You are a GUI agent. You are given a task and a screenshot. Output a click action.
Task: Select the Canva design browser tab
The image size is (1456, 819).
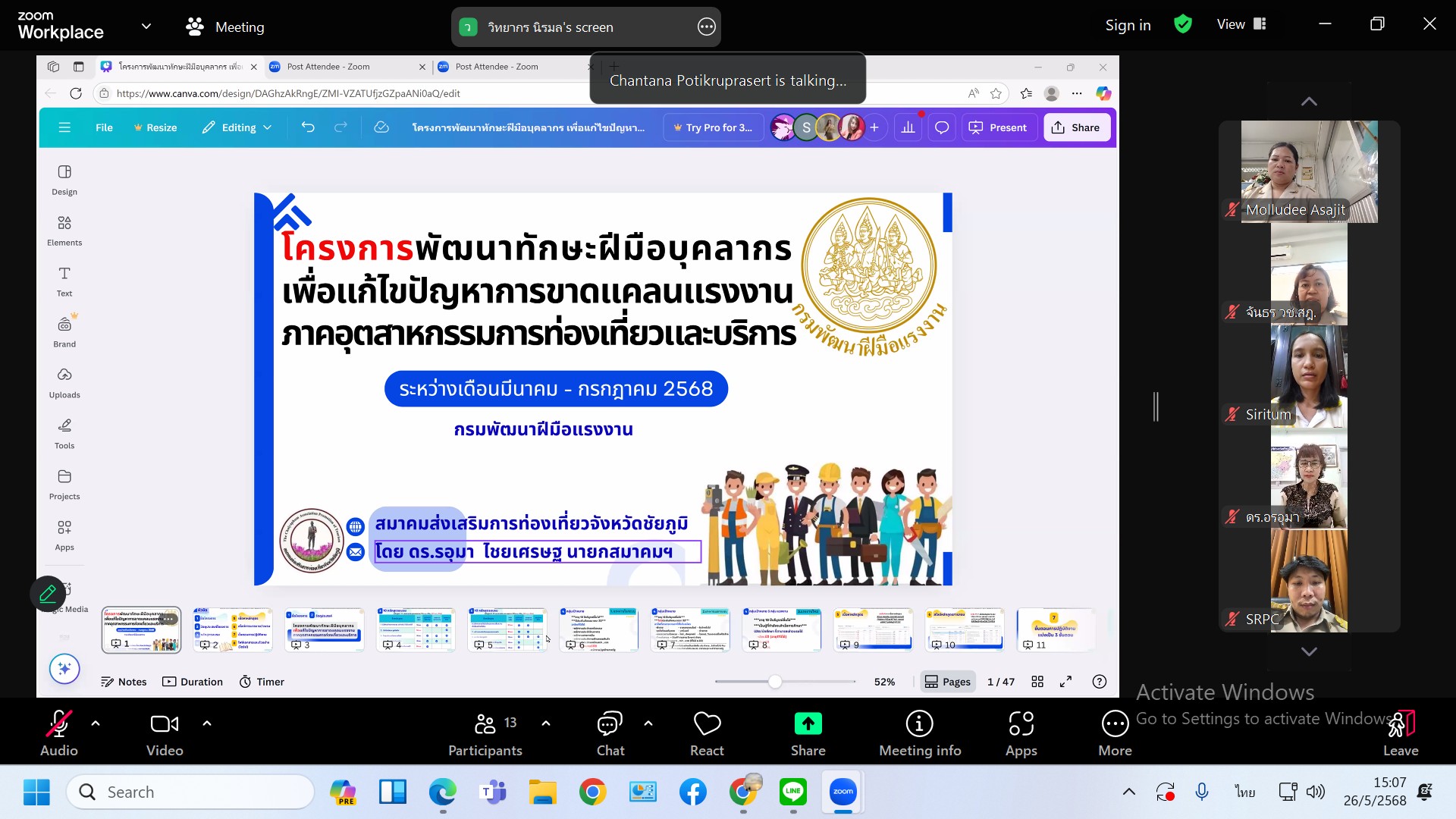pos(179,67)
